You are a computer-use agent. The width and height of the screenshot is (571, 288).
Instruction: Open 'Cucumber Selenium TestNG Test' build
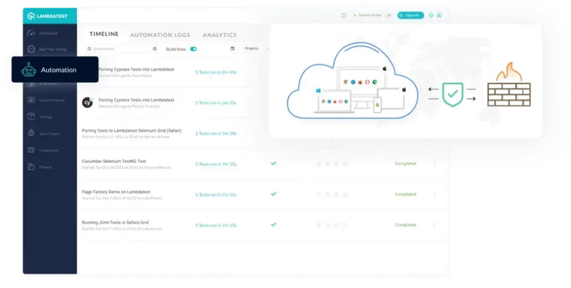114,161
